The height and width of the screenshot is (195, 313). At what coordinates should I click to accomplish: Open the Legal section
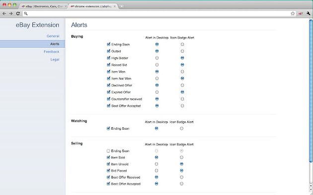click(55, 59)
